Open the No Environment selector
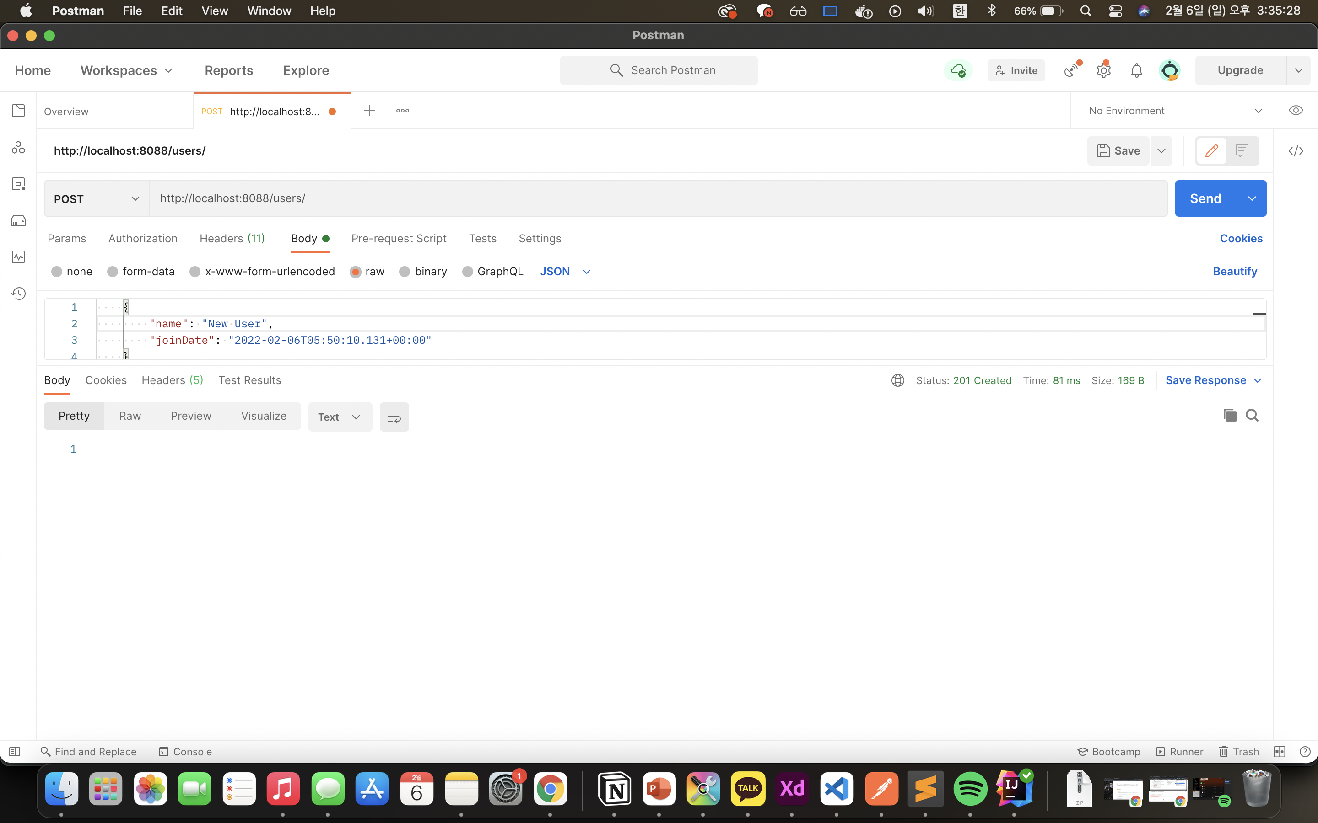 pos(1175,111)
